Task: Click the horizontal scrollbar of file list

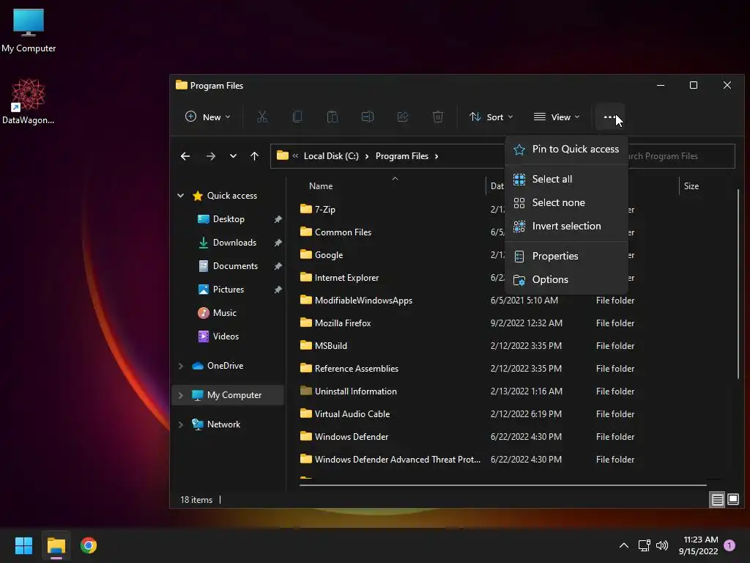Action: (x=502, y=485)
